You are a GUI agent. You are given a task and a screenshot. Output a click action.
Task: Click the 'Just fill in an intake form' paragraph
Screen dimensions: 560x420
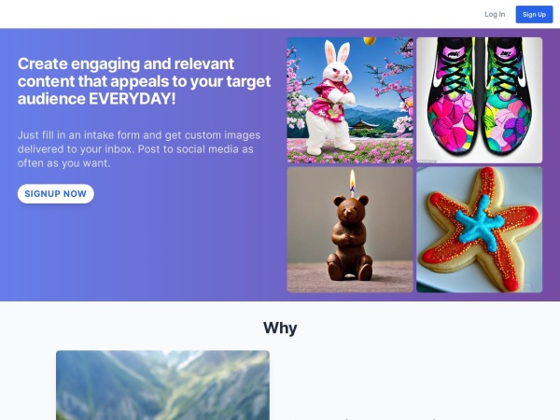click(x=139, y=149)
